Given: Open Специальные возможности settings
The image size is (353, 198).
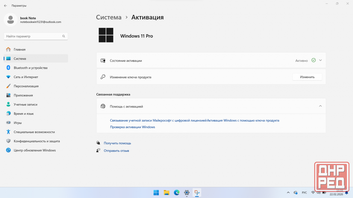Looking at the screenshot, I should coord(34,132).
